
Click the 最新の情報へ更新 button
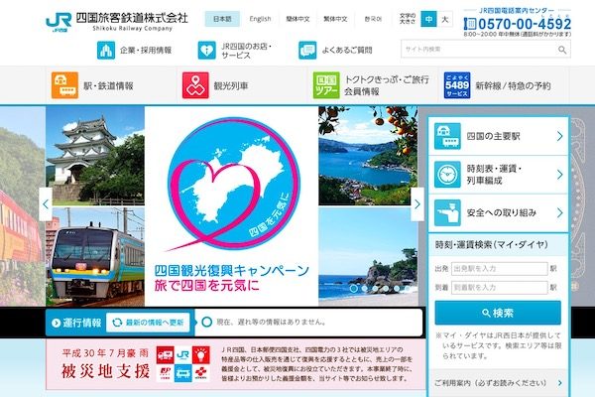pos(148,323)
